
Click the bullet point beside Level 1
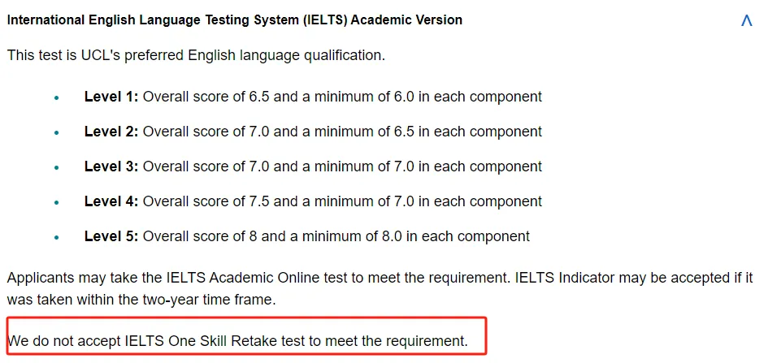57,98
